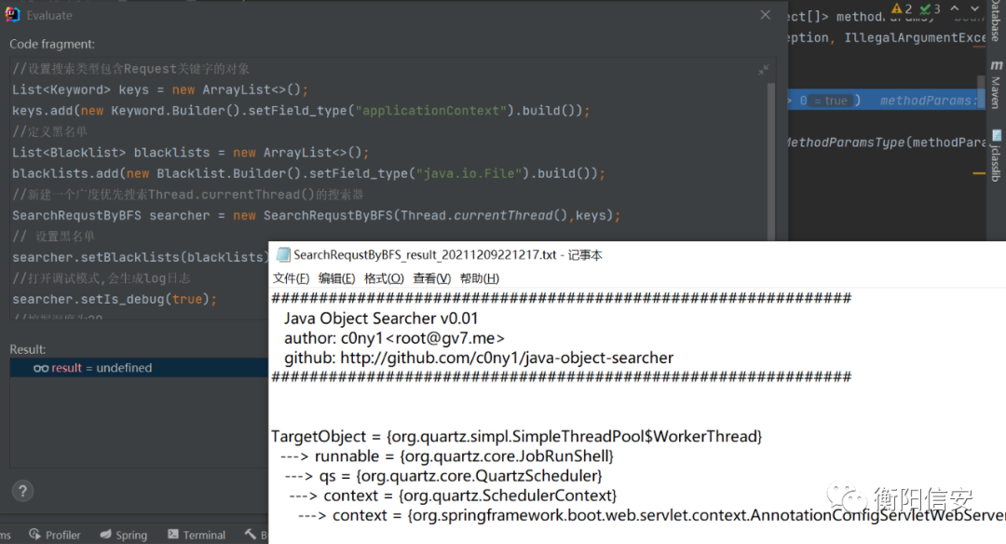
Task: Click the Build hammer icon
Action: [x=251, y=534]
